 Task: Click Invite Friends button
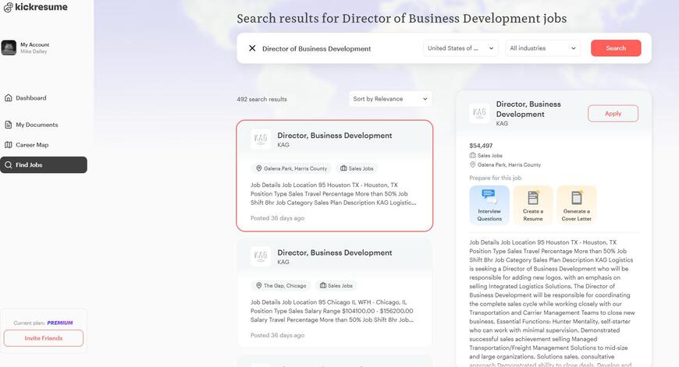click(43, 338)
